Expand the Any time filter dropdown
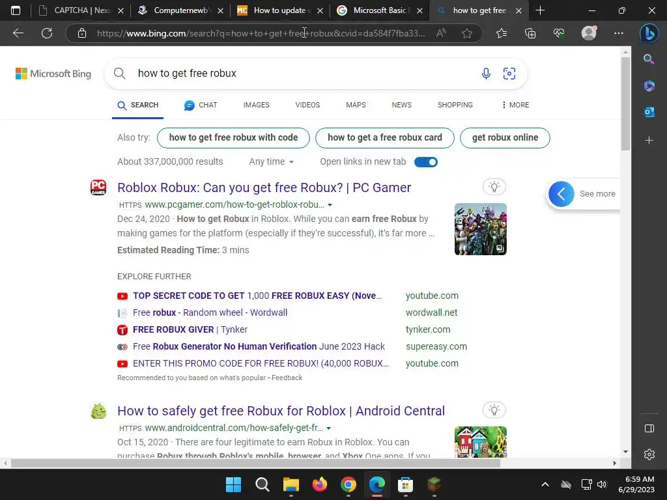The height and width of the screenshot is (500, 667). click(272, 161)
